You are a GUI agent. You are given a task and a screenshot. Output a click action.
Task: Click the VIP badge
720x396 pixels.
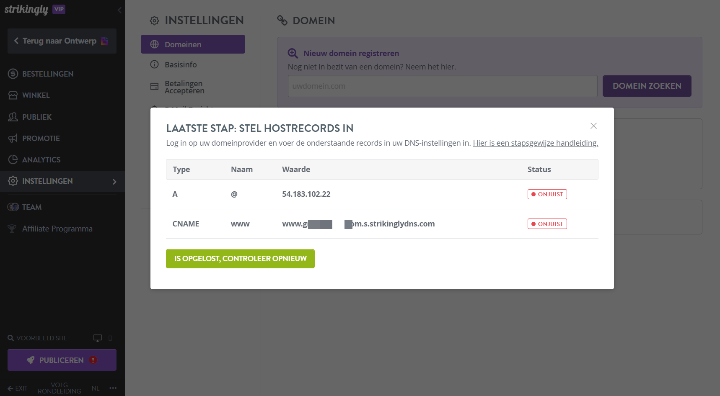point(59,9)
